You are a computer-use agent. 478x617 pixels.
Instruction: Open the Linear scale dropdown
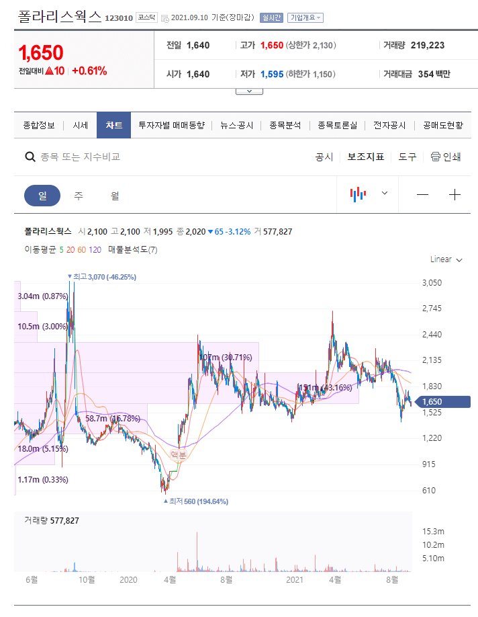coord(446,259)
